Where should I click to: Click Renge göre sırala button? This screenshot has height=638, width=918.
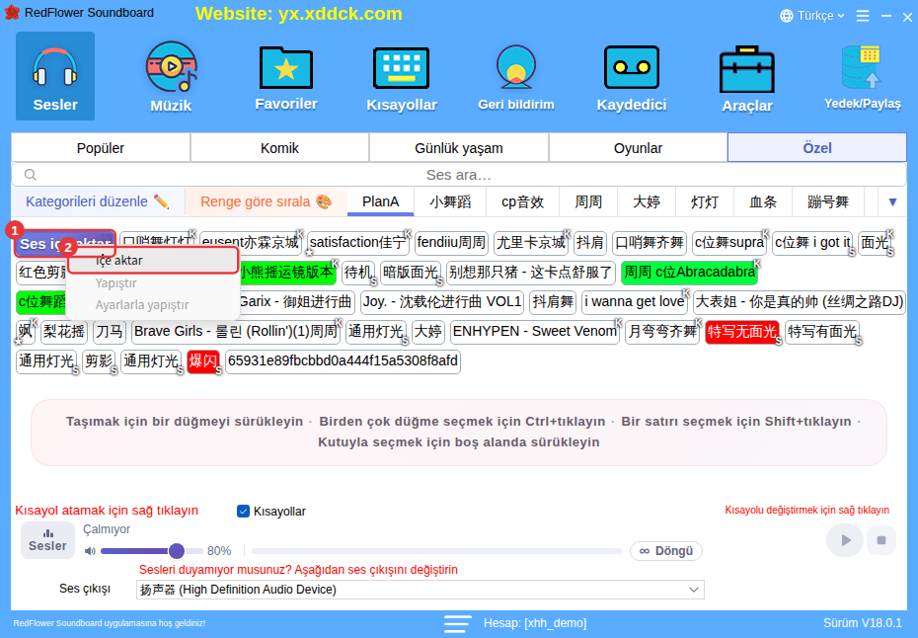tap(267, 201)
